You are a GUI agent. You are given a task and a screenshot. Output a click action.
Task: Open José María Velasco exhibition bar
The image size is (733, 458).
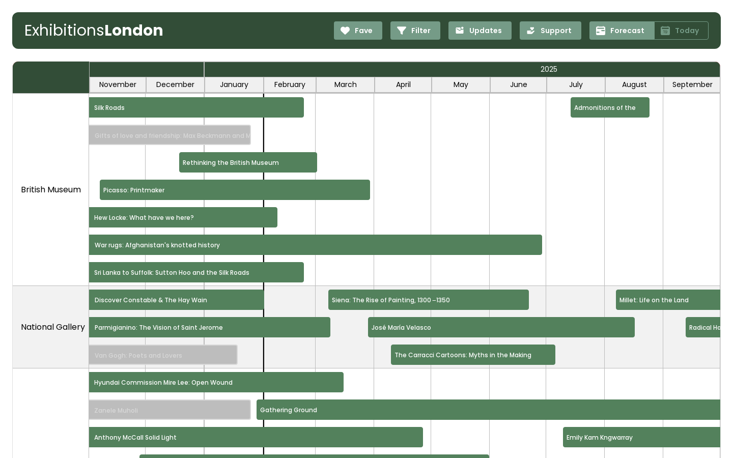[x=501, y=327]
